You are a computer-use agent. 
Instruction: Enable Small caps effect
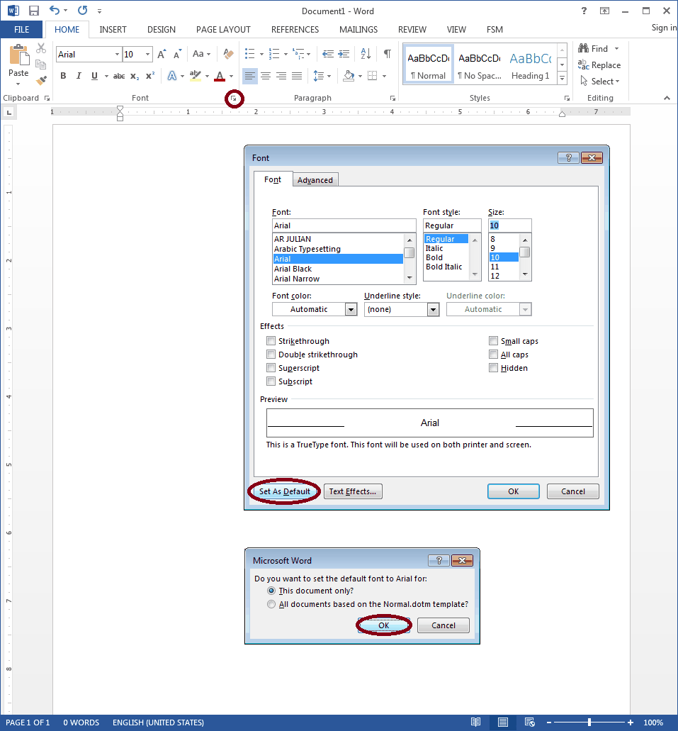[x=494, y=341]
